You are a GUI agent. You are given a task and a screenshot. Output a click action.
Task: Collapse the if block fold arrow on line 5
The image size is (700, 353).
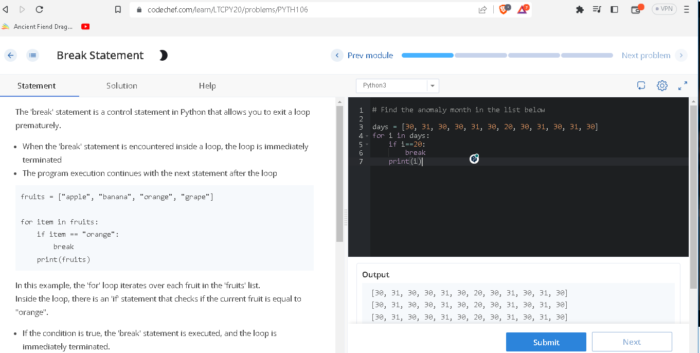(x=367, y=145)
